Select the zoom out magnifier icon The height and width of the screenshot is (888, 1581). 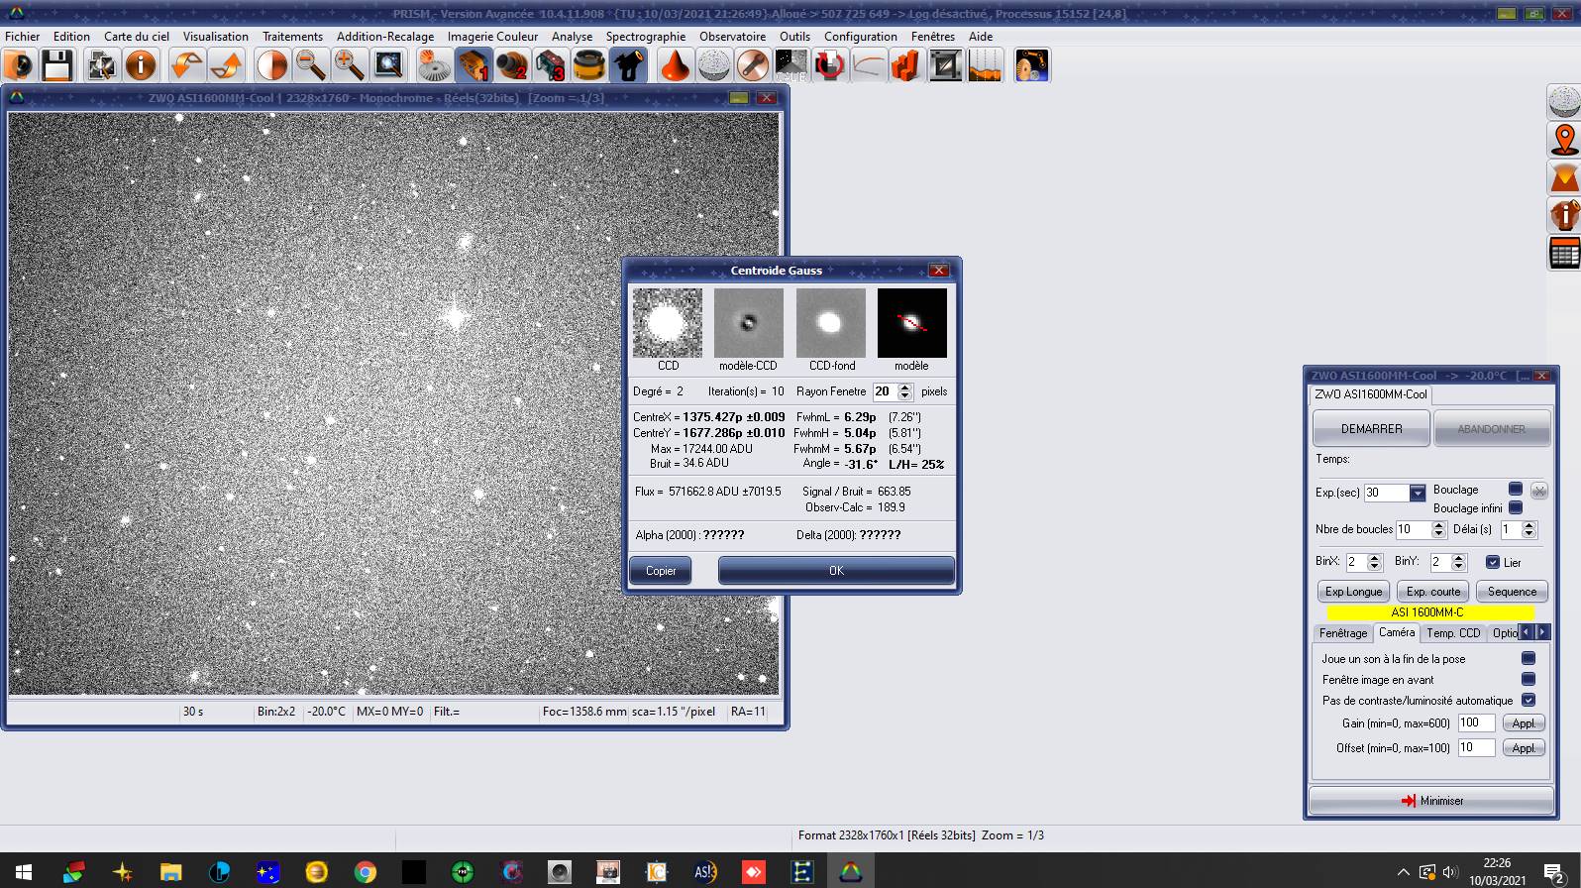pyautogui.click(x=311, y=66)
